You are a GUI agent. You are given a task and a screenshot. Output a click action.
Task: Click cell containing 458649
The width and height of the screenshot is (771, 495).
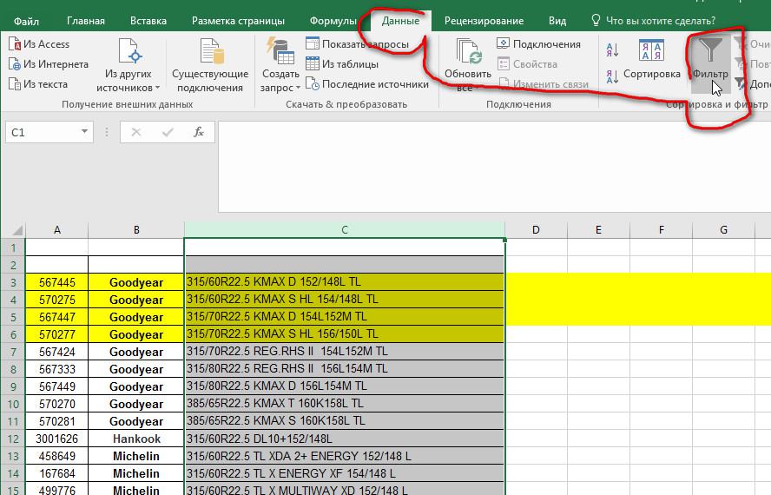pos(57,456)
